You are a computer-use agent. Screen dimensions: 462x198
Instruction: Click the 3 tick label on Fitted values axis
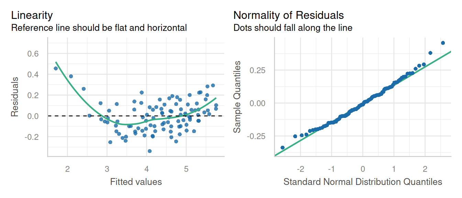(107, 169)
